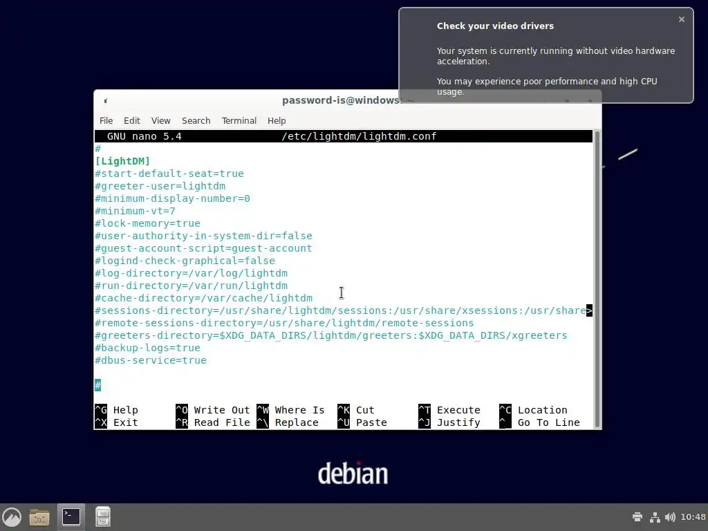Click the printer tray icon

coord(637,517)
